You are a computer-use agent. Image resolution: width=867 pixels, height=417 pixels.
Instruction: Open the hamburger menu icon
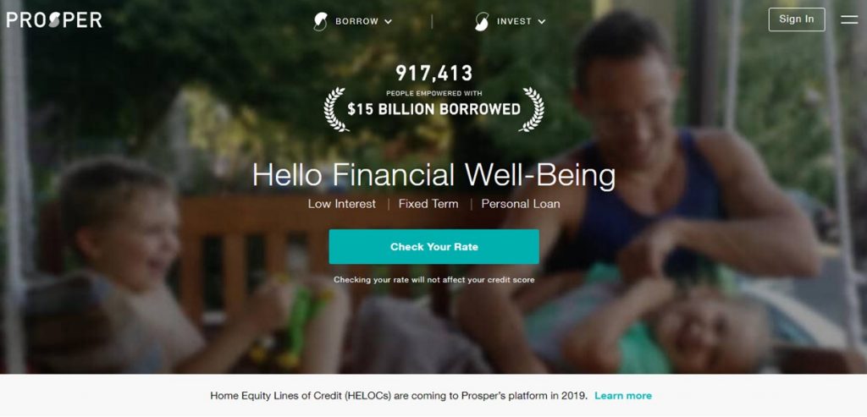pos(849,20)
